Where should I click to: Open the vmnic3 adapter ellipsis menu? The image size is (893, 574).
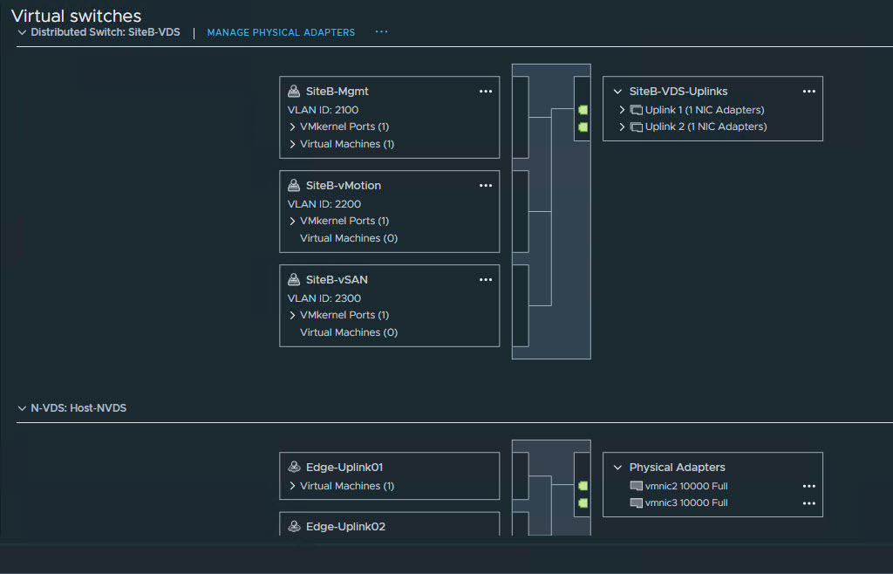[808, 502]
